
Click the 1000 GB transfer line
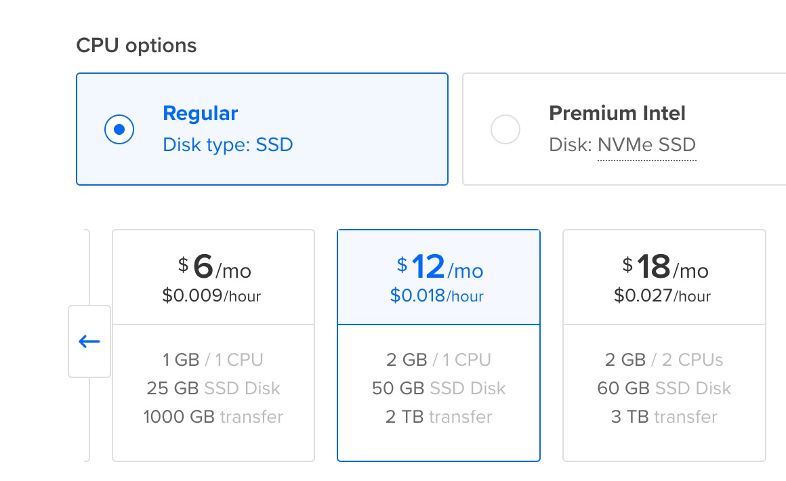click(x=213, y=417)
